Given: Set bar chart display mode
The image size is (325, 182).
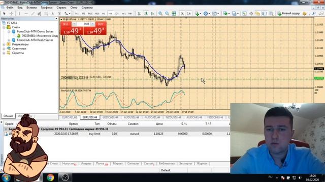Looking at the screenshot, I should (x=139, y=14).
